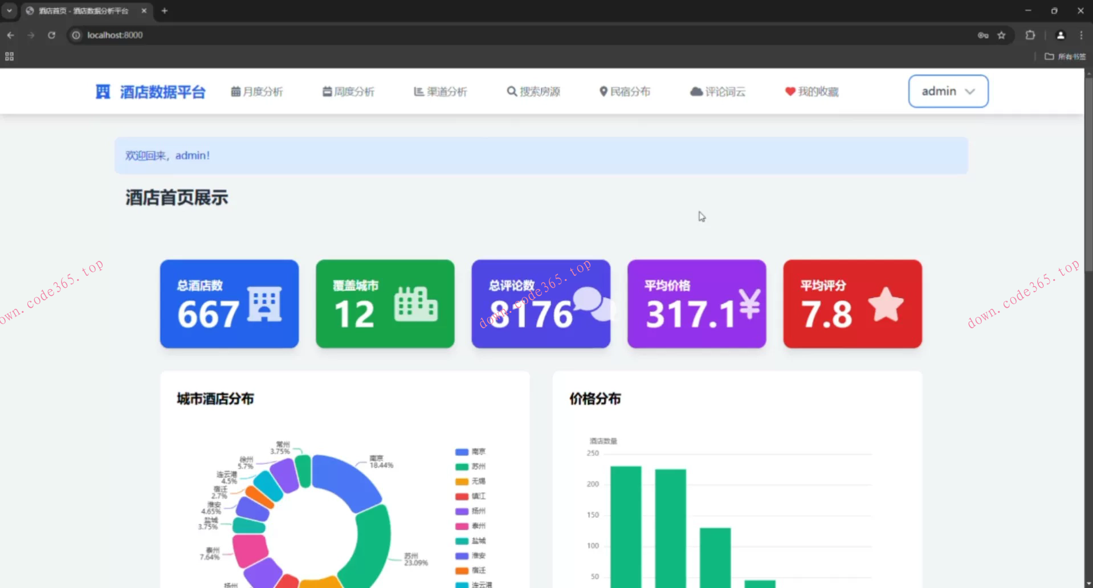Viewport: 1093px width, 588px height.
Task: Go to 评论词云 in the navigation bar
Action: click(717, 92)
